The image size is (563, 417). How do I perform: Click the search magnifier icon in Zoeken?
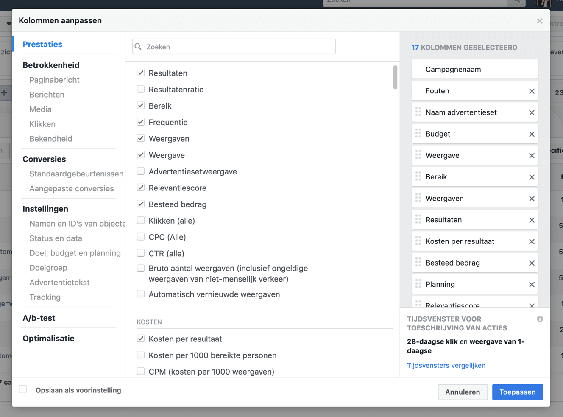[x=138, y=47]
